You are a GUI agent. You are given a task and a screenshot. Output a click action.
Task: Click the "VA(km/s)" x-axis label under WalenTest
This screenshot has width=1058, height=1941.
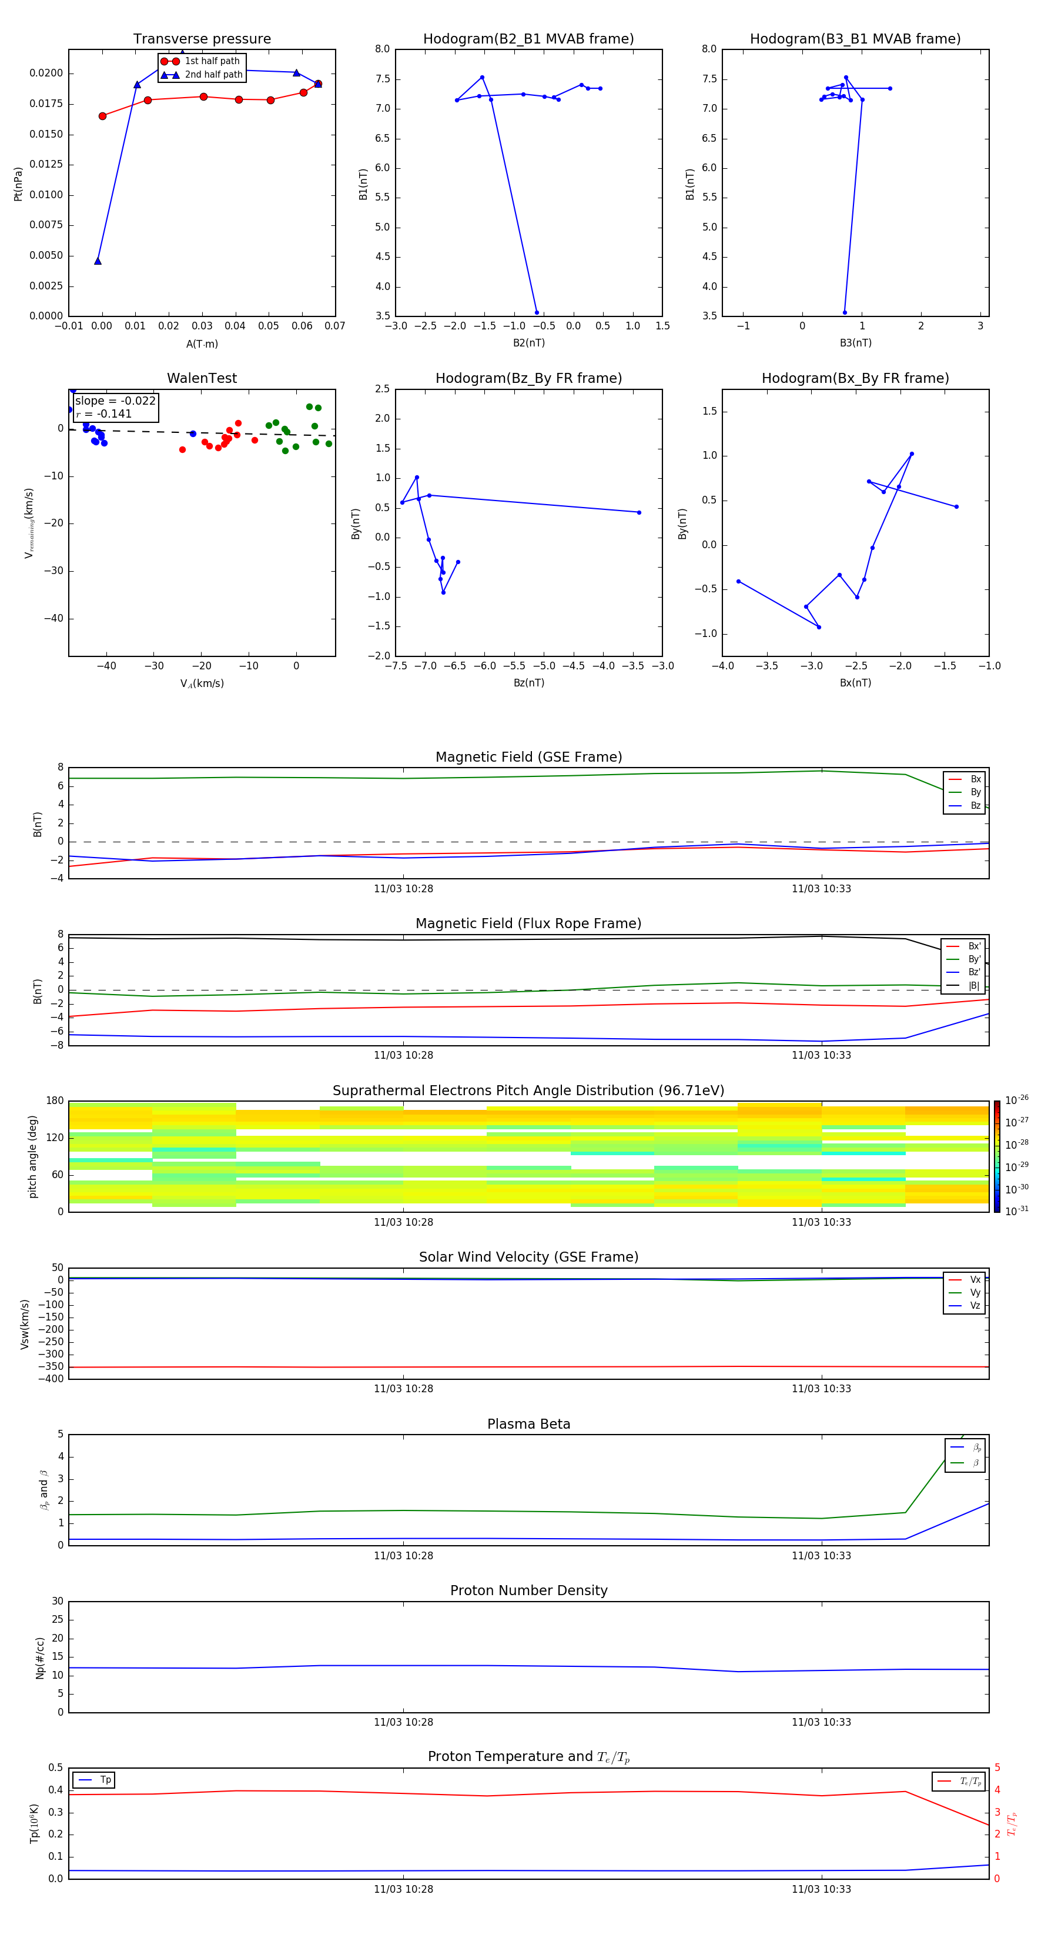pyautogui.click(x=202, y=683)
